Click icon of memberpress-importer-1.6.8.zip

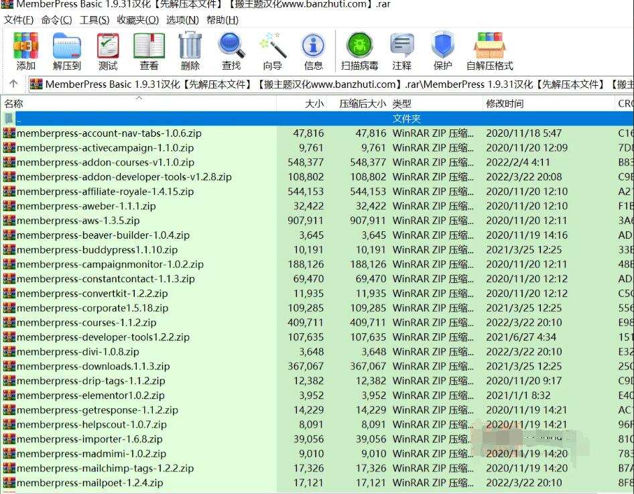click(x=9, y=438)
